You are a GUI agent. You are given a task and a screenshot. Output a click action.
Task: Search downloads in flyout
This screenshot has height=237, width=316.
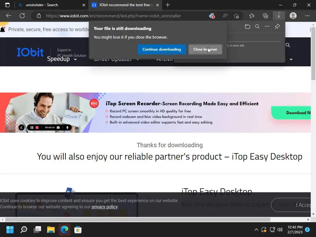257,27
